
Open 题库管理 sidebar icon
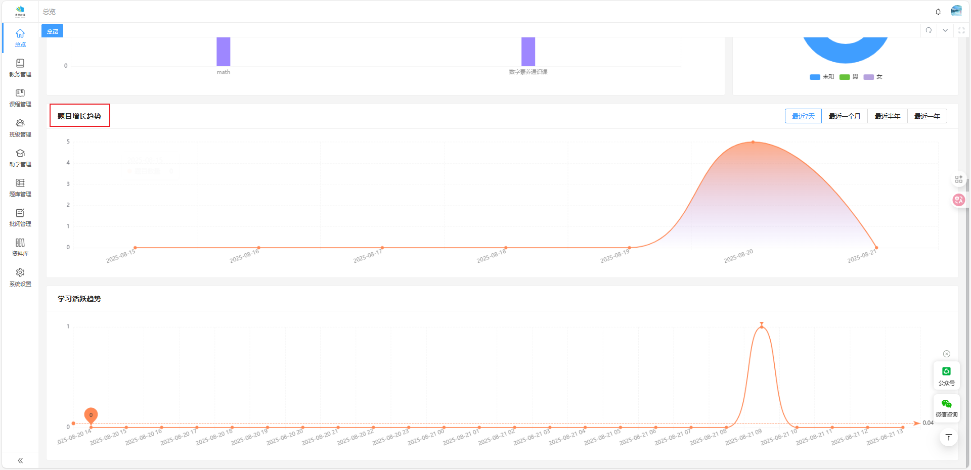(20, 183)
